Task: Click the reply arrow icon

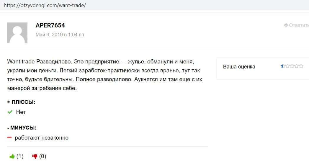Action: pyautogui.click(x=286, y=25)
